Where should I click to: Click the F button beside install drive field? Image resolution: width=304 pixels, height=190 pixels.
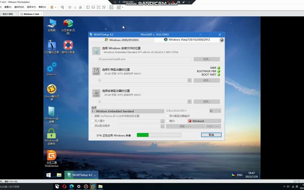click(x=190, y=101)
